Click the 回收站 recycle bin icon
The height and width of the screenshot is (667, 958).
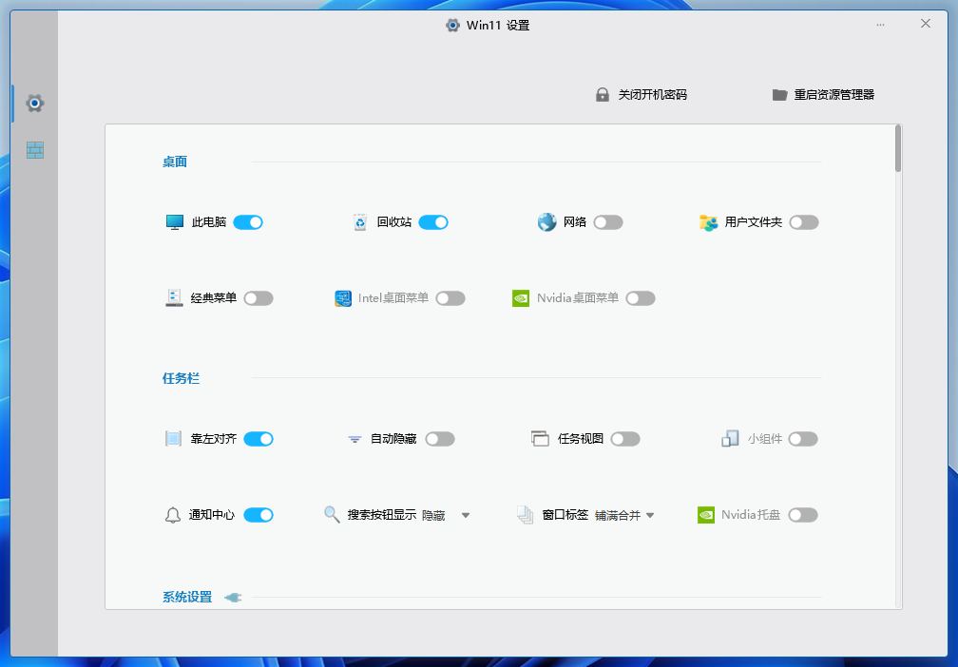pyautogui.click(x=360, y=222)
